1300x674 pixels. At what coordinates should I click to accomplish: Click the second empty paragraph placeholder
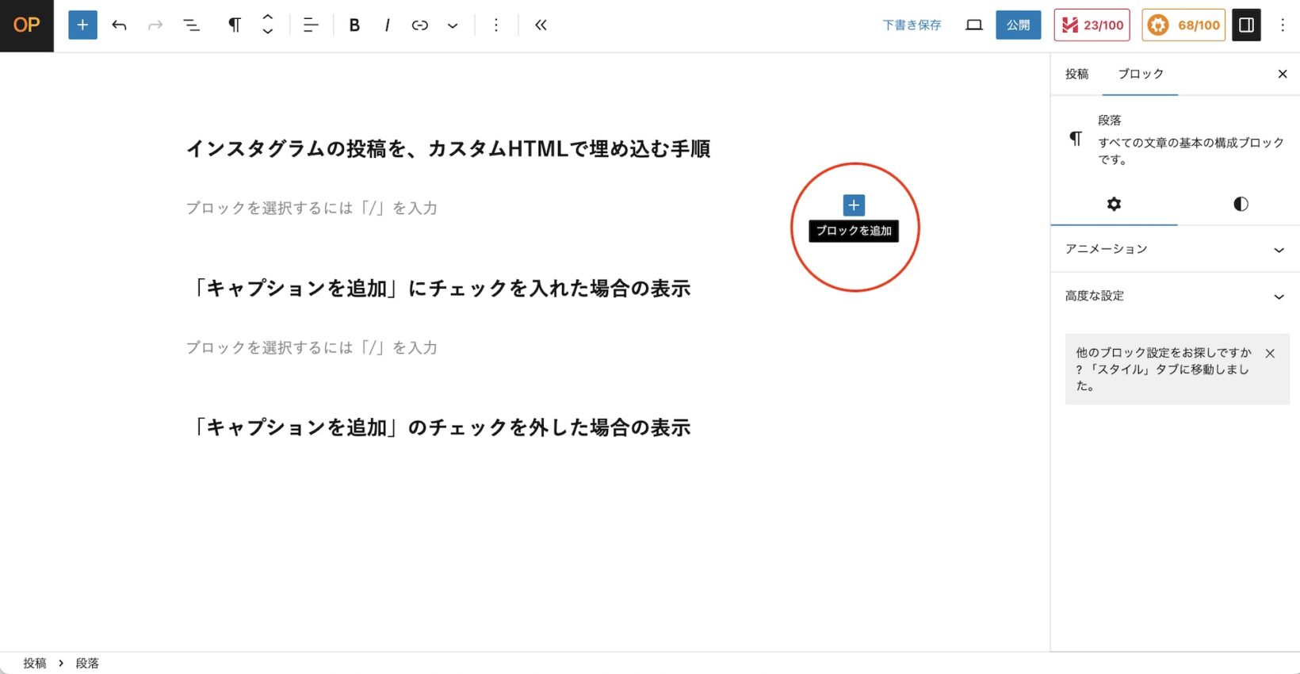[x=312, y=347]
